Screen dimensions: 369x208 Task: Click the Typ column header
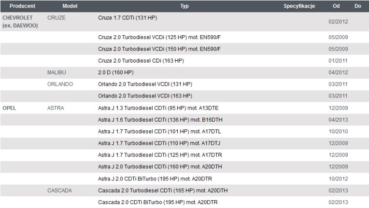(184, 6)
